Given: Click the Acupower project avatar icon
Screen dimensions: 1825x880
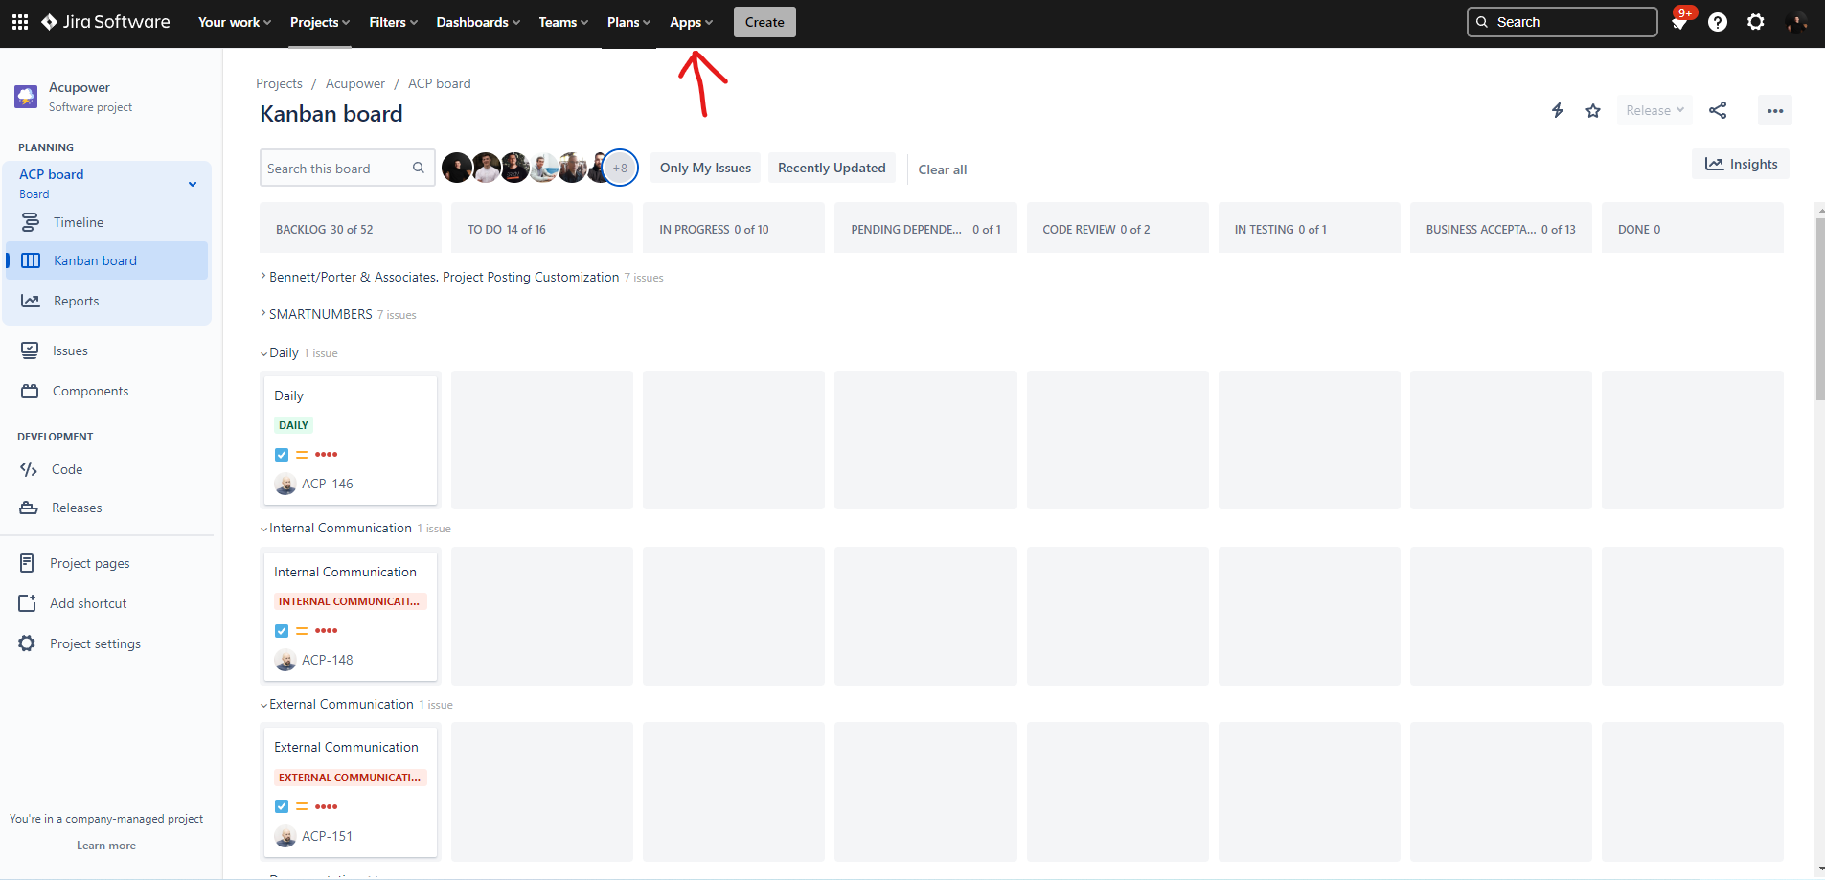Looking at the screenshot, I should pos(26,97).
